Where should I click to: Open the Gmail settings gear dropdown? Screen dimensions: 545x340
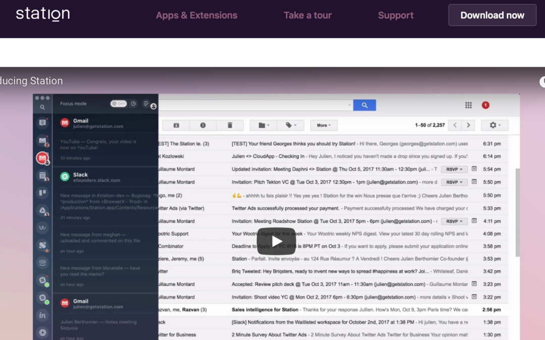coord(495,125)
